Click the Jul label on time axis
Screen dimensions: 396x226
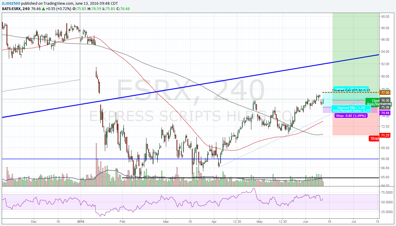point(354,221)
